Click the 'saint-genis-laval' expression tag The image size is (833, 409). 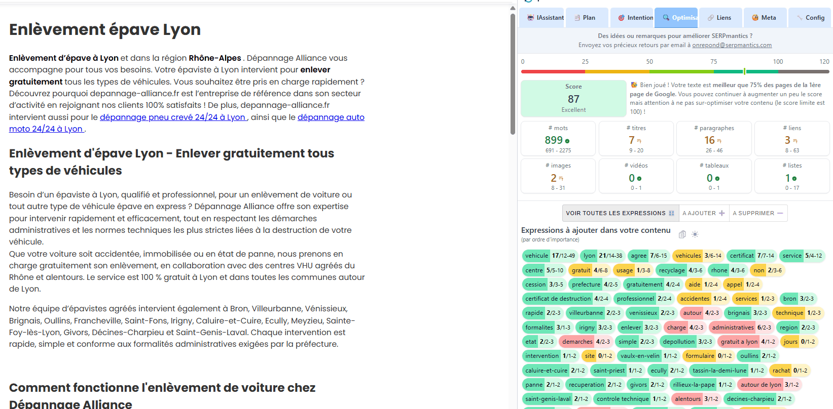pyautogui.click(x=556, y=399)
